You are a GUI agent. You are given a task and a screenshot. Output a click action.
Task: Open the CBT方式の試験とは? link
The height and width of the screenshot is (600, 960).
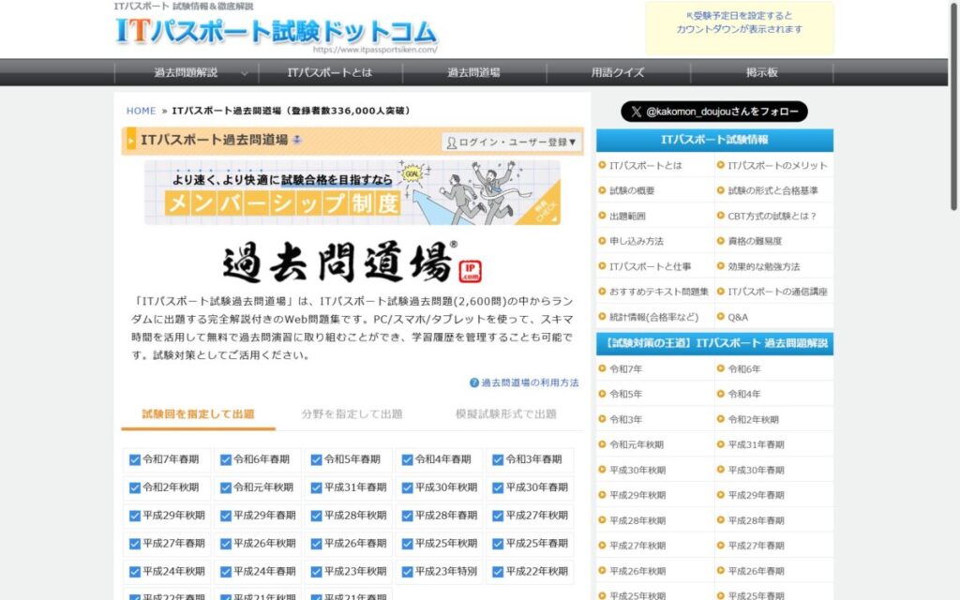pyautogui.click(x=772, y=217)
